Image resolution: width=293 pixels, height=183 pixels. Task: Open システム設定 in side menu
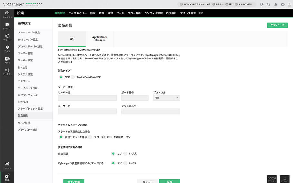[25, 74]
